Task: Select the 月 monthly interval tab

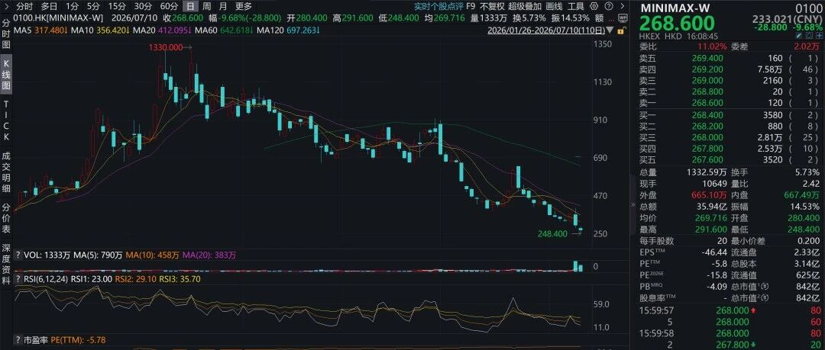Action: pyautogui.click(x=223, y=6)
